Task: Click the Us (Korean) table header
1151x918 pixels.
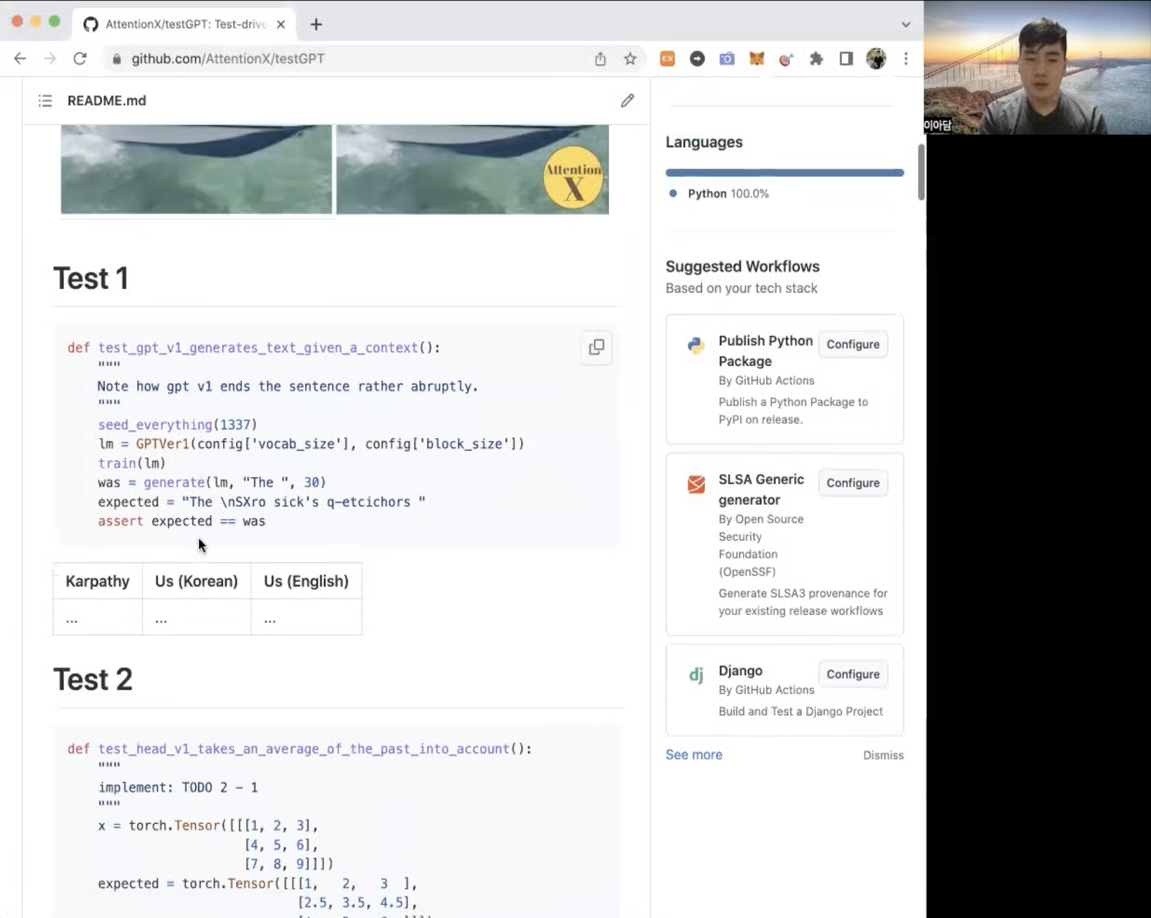Action: pos(197,581)
